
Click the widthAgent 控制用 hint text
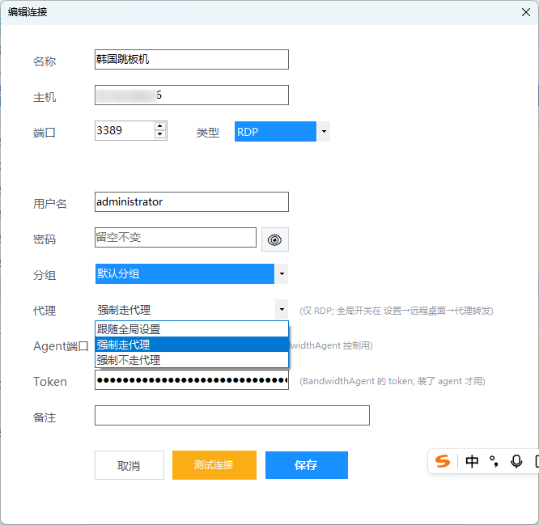[331, 345]
